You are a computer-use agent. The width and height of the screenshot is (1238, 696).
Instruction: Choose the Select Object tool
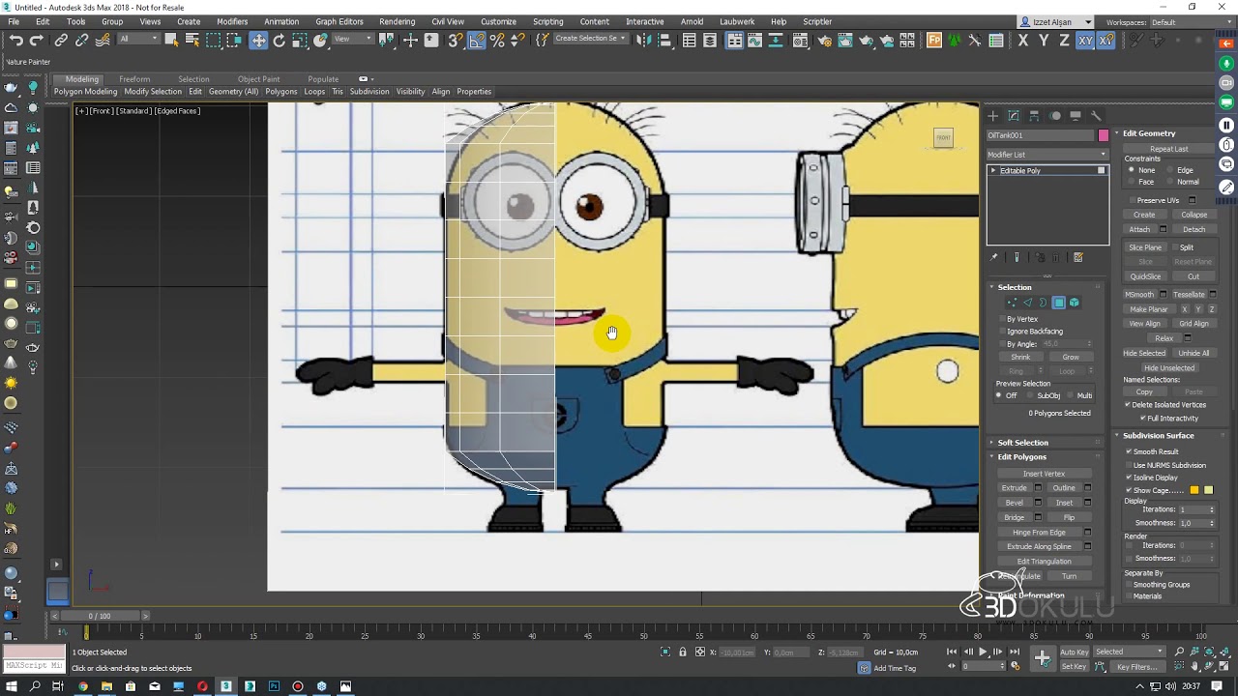(171, 40)
